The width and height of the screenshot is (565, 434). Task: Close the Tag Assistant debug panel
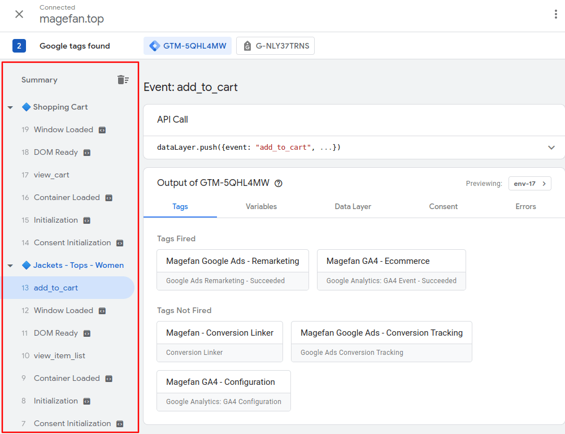click(19, 14)
